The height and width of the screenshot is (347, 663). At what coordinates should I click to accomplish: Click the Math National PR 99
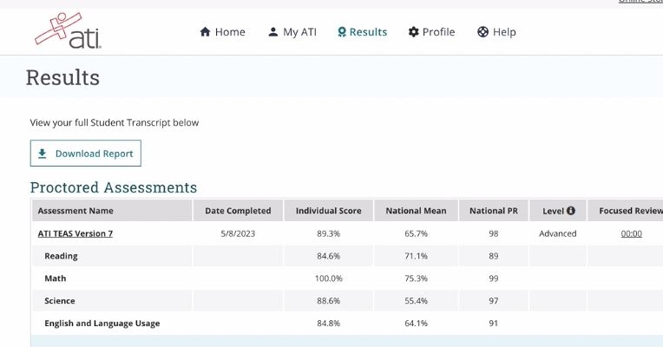[494, 278]
